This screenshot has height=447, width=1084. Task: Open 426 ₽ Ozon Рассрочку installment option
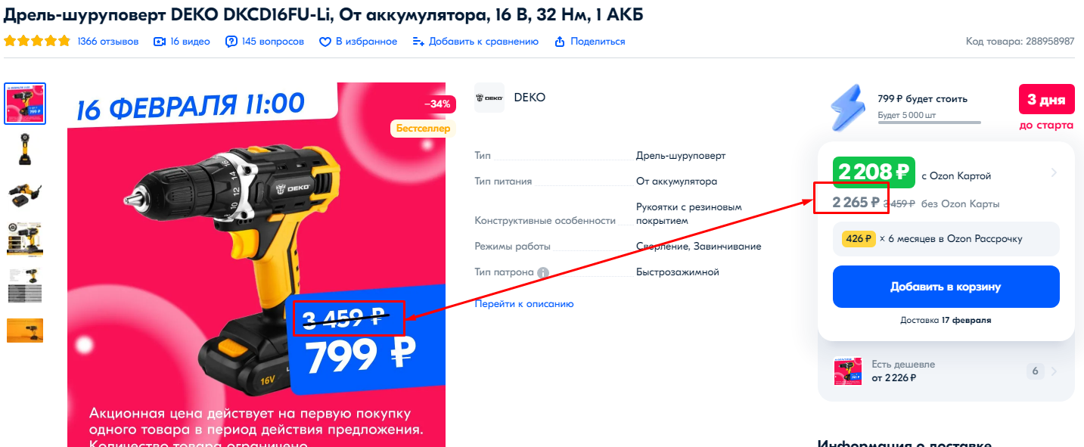coord(946,239)
